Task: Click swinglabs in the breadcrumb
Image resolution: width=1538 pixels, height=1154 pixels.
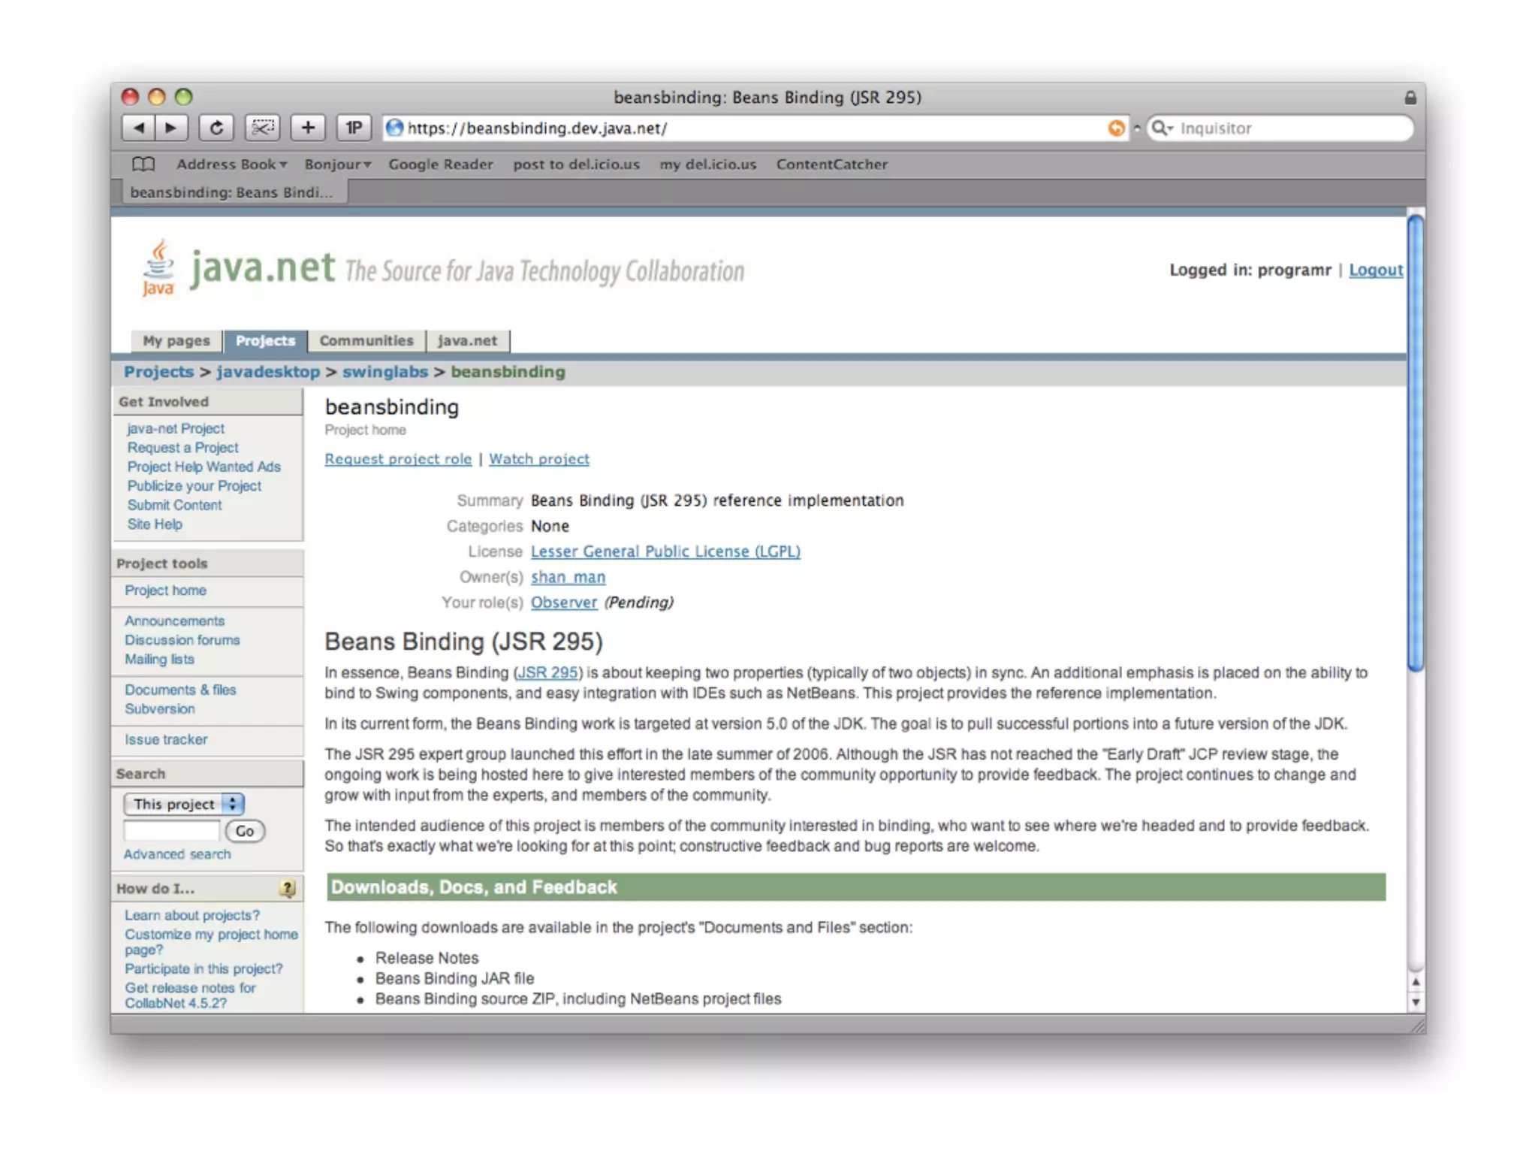Action: tap(384, 372)
